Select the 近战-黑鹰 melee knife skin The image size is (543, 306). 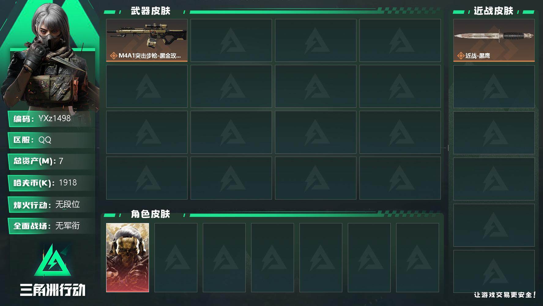tap(494, 40)
